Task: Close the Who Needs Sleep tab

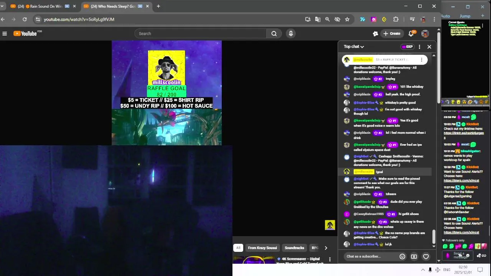Action: [147, 6]
